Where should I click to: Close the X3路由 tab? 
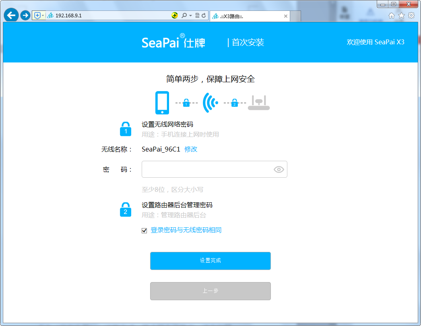pos(286,16)
